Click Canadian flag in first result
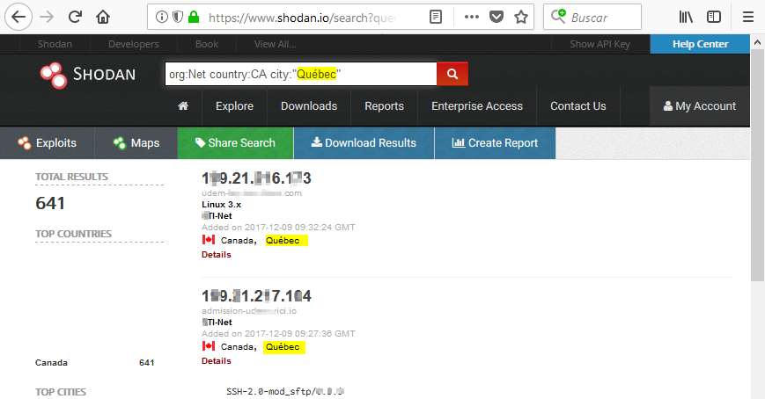The width and height of the screenshot is (765, 399). [x=209, y=240]
